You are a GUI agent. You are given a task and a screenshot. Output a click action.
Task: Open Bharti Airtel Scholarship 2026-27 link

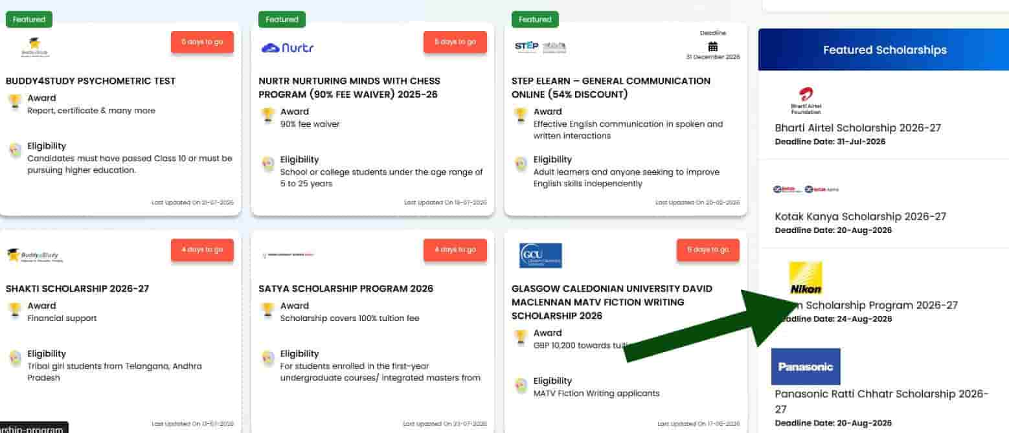[x=857, y=128]
